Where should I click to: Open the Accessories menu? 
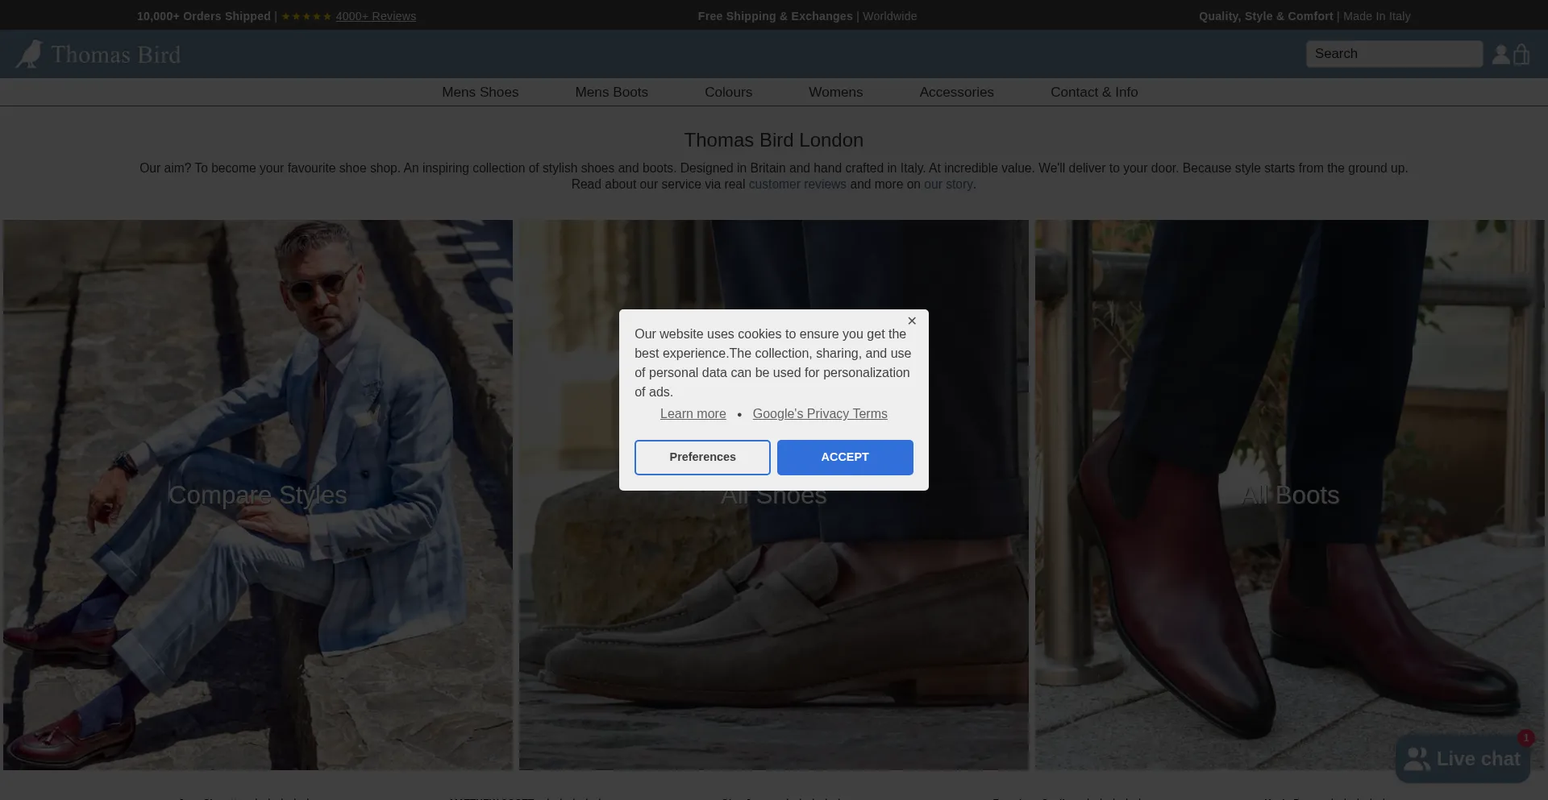(956, 92)
